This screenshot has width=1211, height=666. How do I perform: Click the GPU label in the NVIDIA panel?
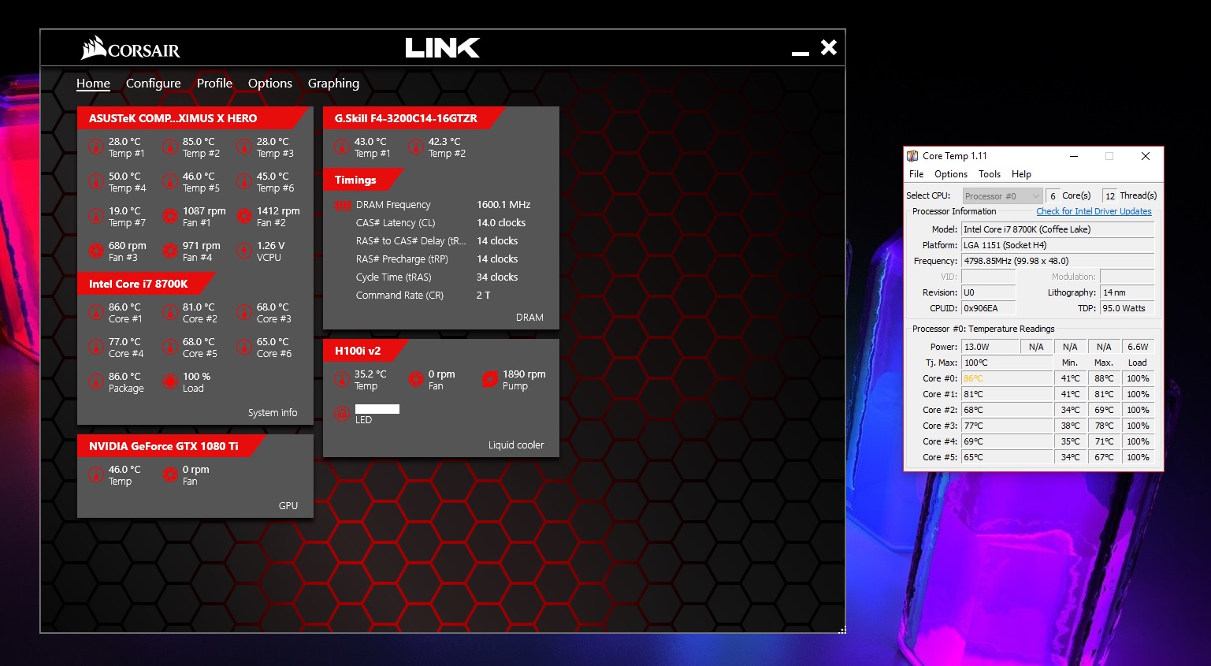[x=288, y=506]
